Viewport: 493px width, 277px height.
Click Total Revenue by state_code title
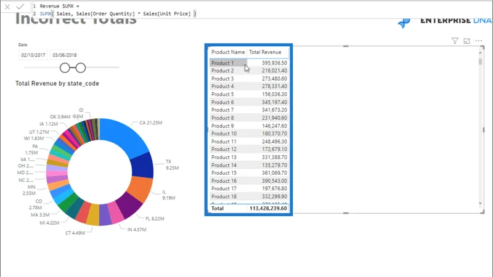[57, 84]
